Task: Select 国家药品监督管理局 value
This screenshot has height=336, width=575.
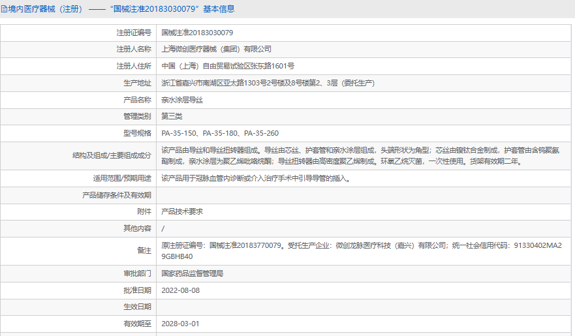Action: (x=193, y=273)
